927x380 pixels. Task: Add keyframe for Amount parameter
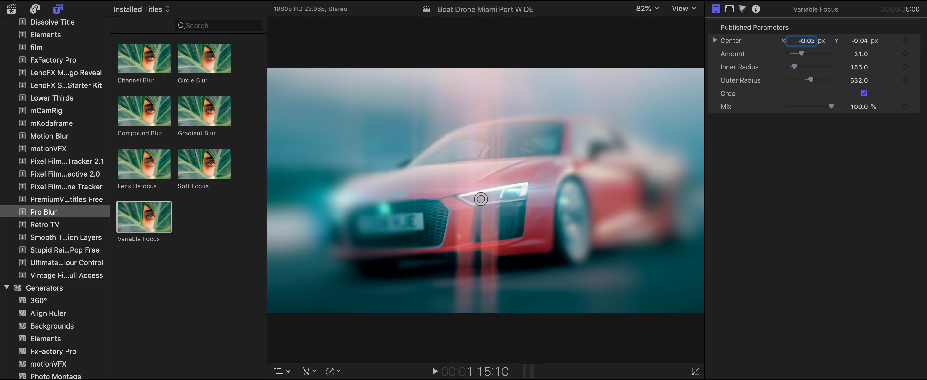click(905, 54)
